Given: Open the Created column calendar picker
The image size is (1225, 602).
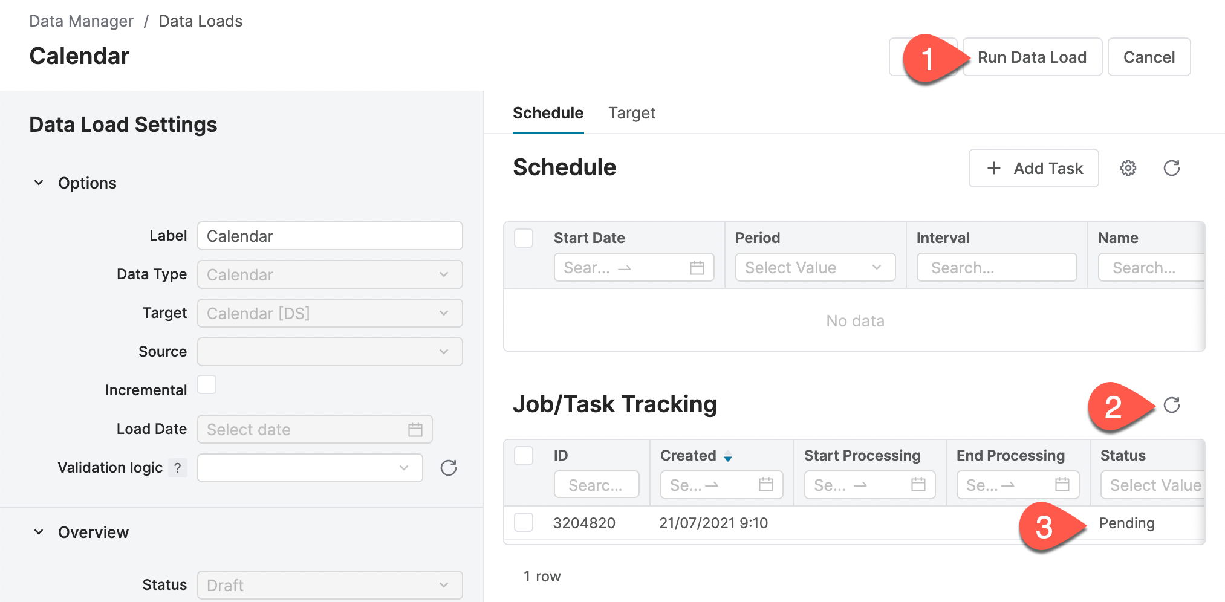Looking at the screenshot, I should (765, 484).
